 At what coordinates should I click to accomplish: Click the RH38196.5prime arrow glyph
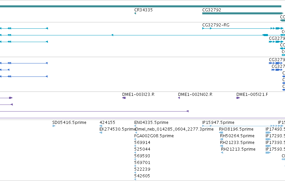[x=221, y=133]
